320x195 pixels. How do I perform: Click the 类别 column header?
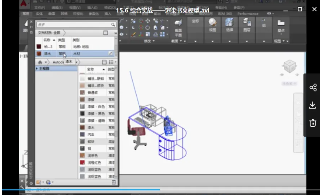point(76,40)
